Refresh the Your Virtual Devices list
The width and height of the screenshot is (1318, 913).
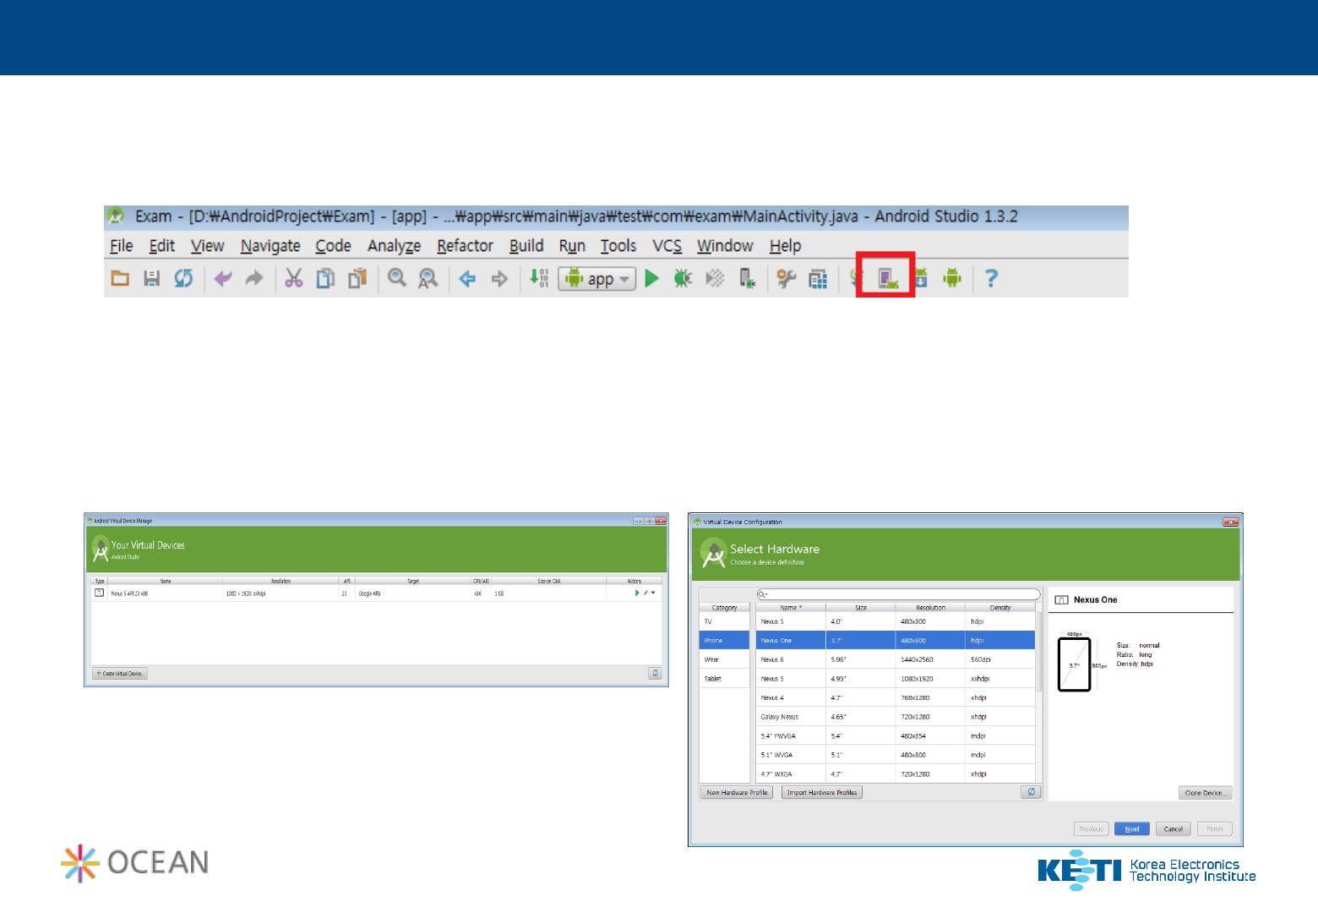point(655,674)
